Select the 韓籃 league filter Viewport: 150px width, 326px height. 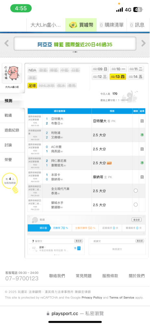[x=54, y=70]
